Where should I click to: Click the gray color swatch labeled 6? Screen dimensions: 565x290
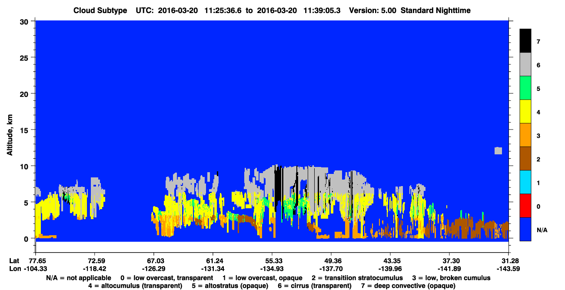525,64
